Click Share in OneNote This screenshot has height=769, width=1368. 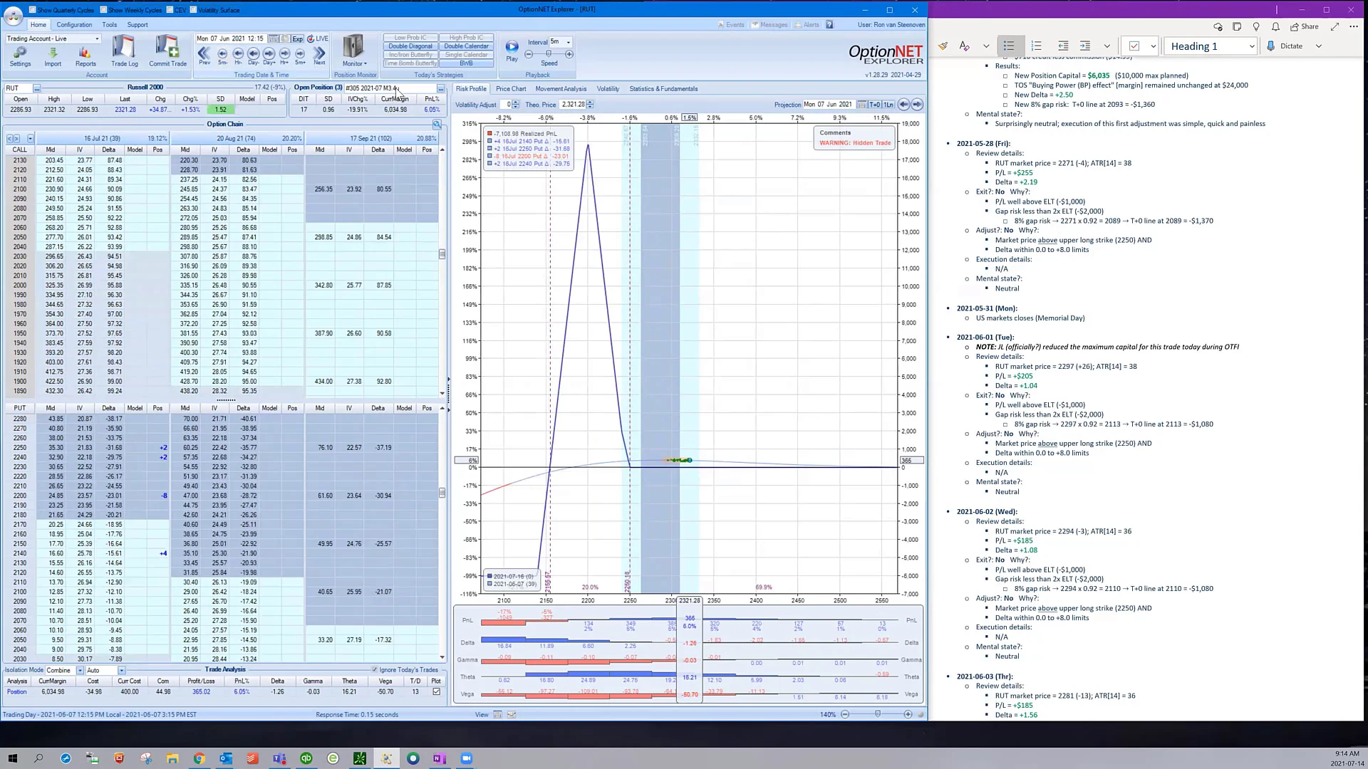pyautogui.click(x=1305, y=27)
